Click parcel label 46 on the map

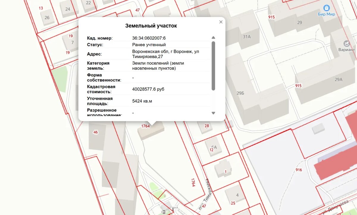95,132
